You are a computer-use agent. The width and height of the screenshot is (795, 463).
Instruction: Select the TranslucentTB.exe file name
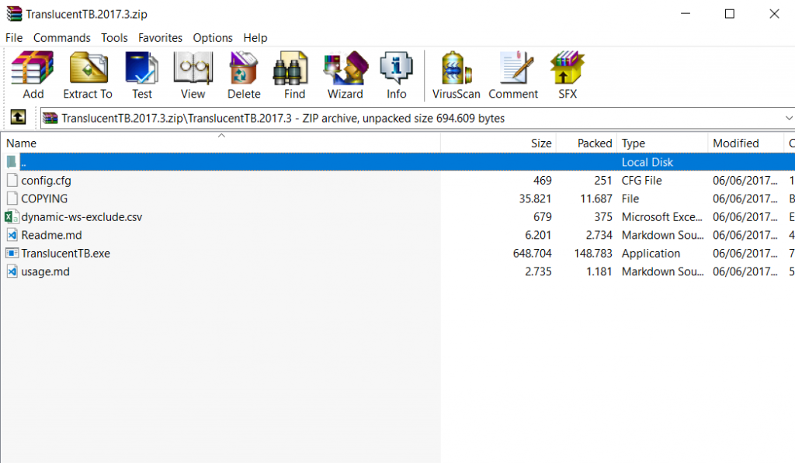(65, 254)
